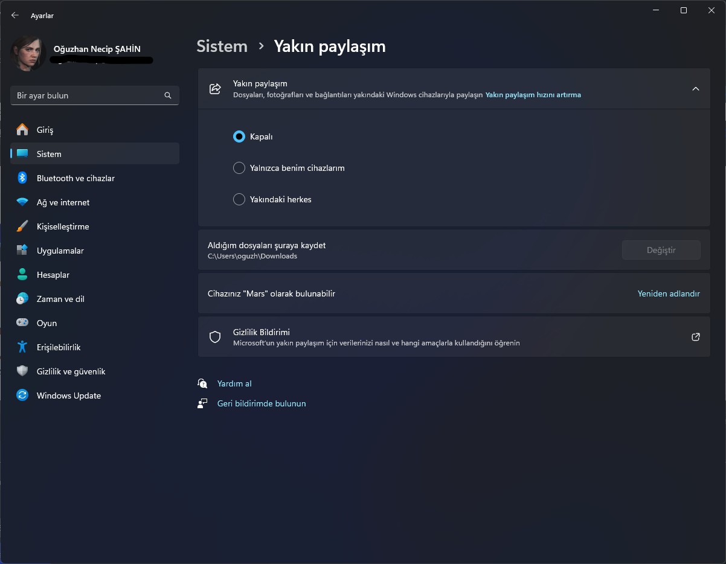Click the back arrow in Ayarlar
Viewport: 726px width, 564px height.
click(14, 15)
